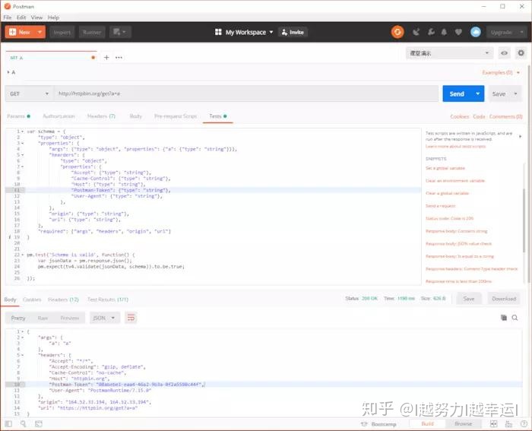Open the Code link near the request tabs
The width and height of the screenshot is (532, 431).
tap(479, 116)
